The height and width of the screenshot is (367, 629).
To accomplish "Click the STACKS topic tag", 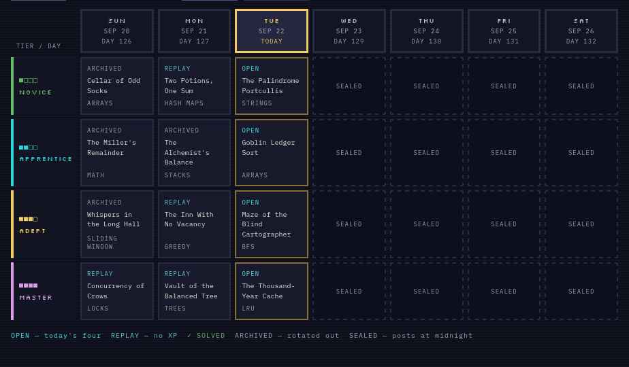I will [x=177, y=175].
